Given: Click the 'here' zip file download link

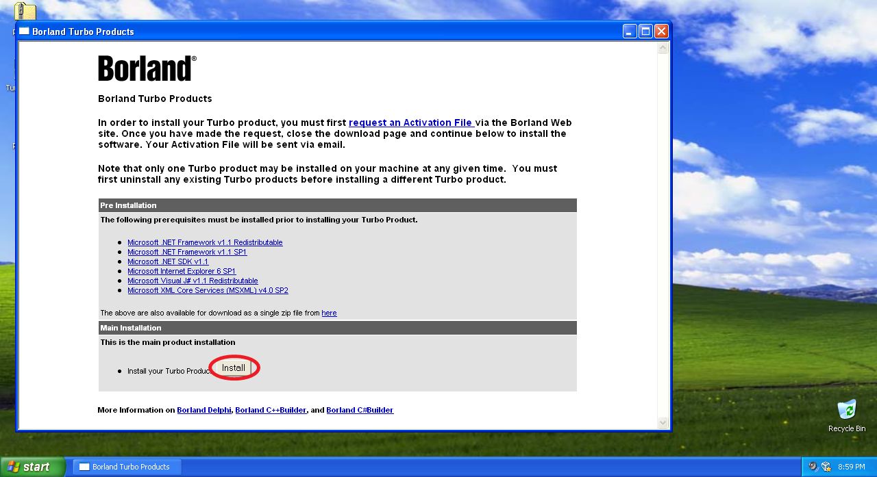Looking at the screenshot, I should [329, 313].
